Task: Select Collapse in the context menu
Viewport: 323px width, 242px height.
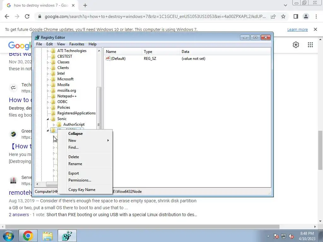Action: click(75, 134)
